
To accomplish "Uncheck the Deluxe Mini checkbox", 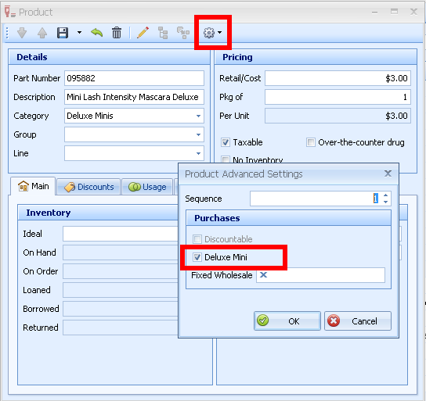I will coord(197,257).
